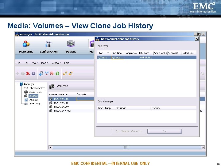This screenshot has height=166, width=221.
Task: Click the grey plus add toolbar icon
Action: point(17,73)
